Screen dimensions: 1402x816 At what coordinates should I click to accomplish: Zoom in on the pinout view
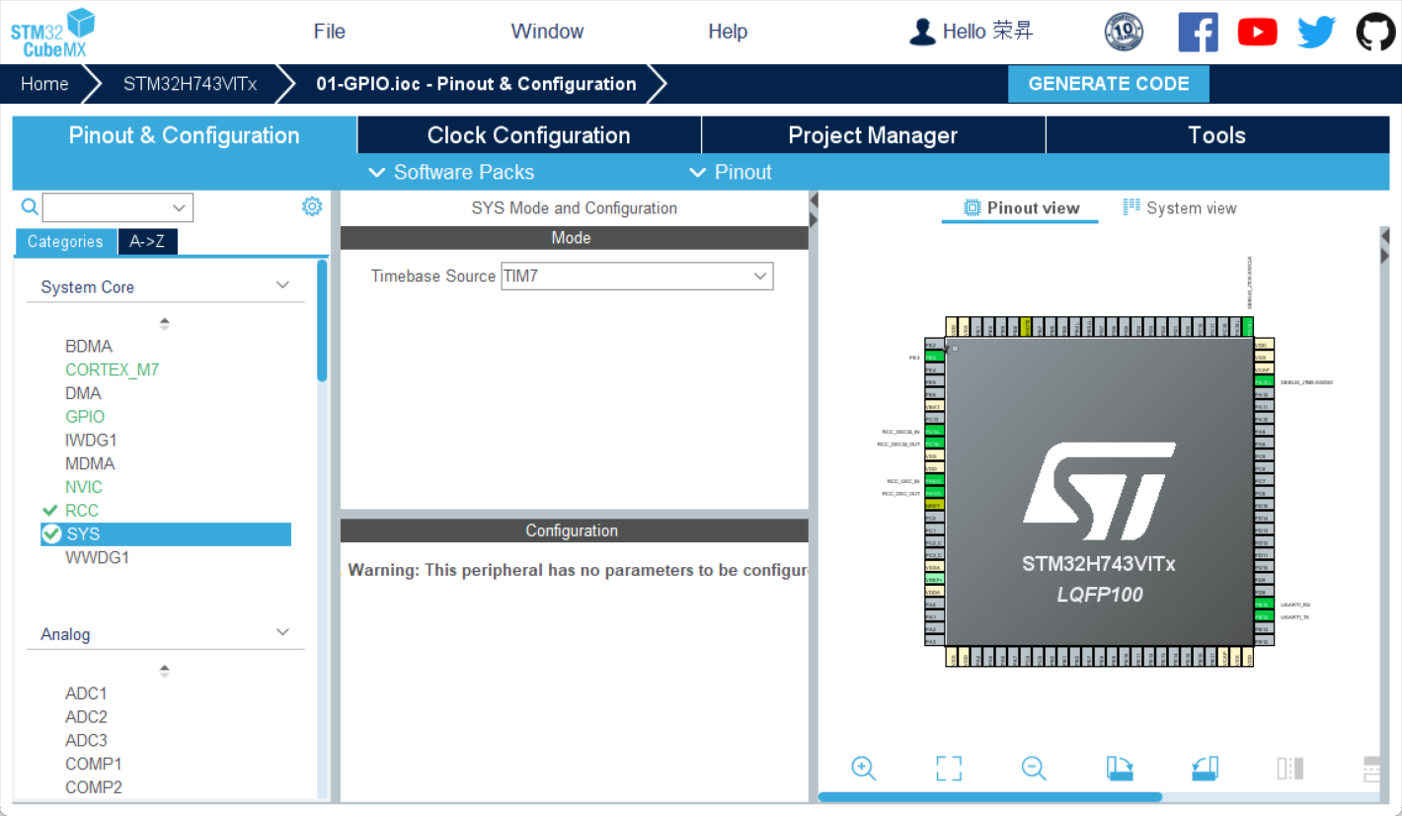tap(864, 768)
